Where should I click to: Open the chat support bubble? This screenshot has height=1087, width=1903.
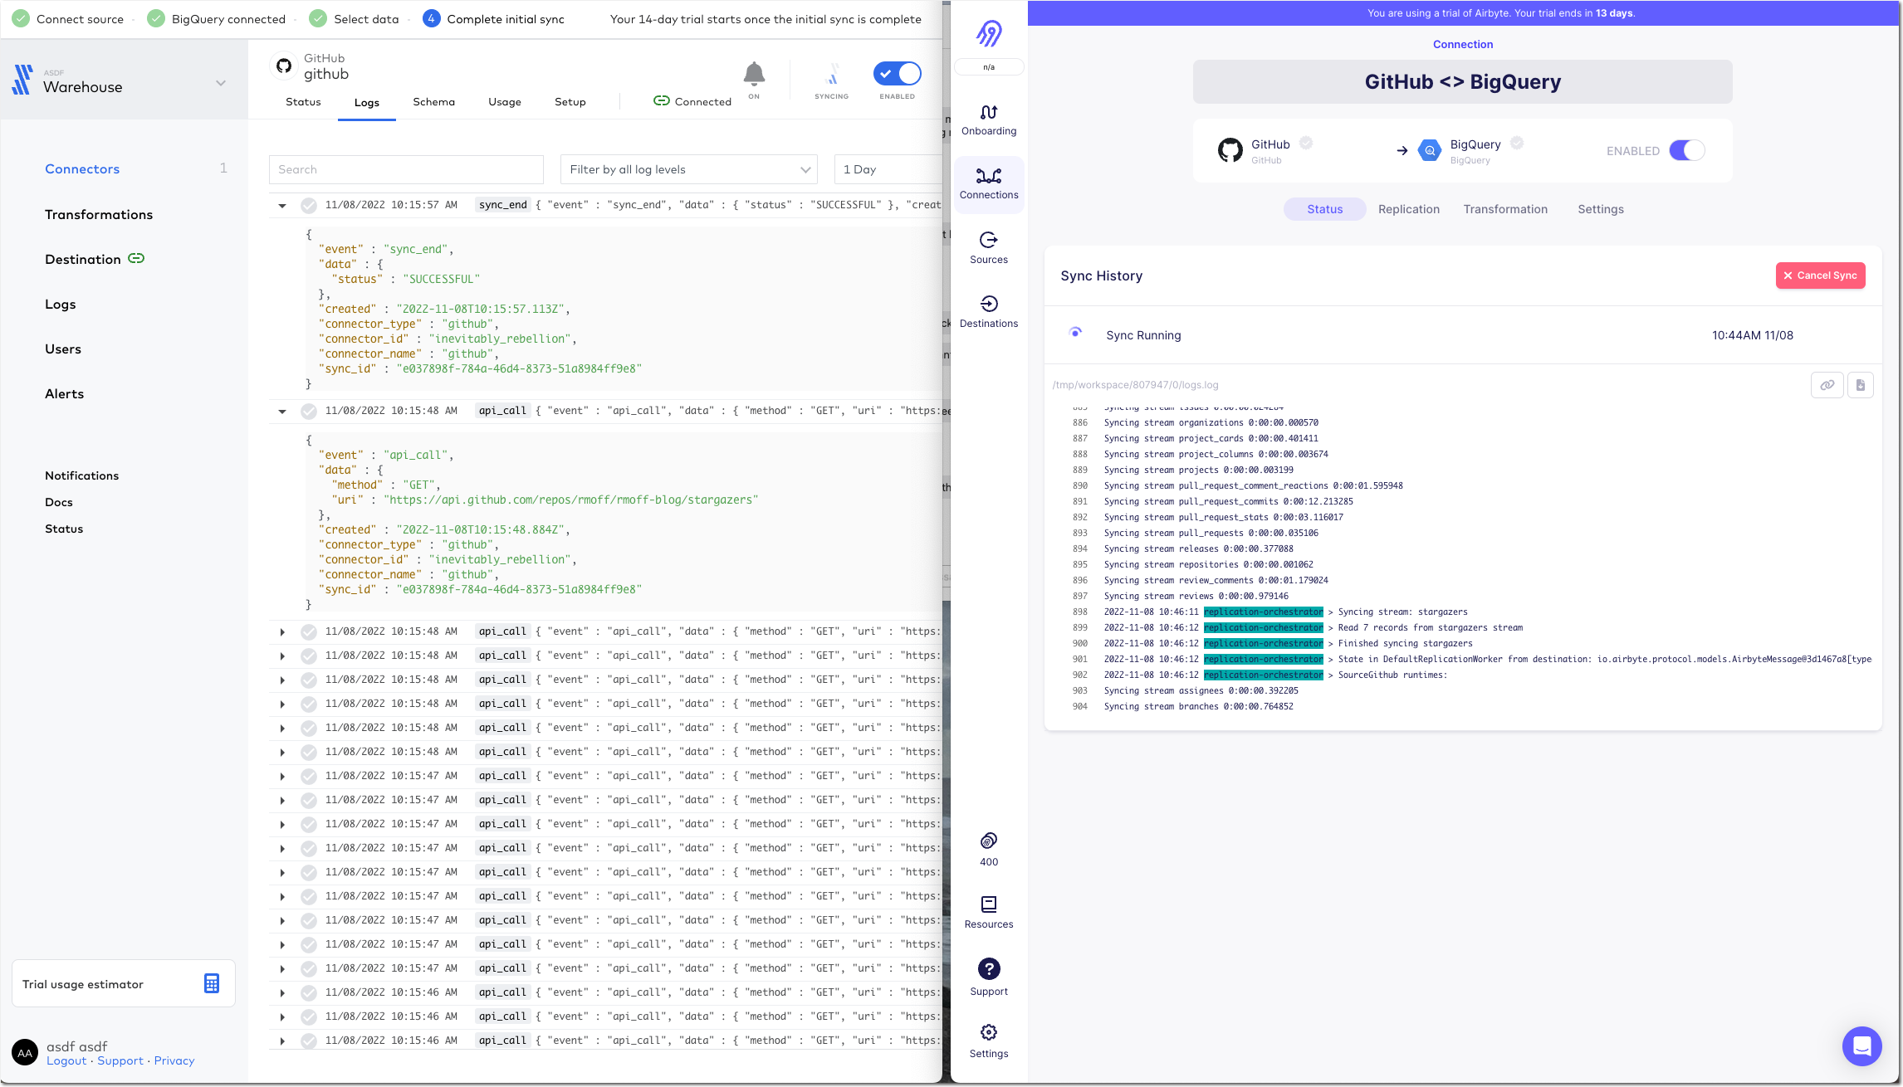1862,1046
